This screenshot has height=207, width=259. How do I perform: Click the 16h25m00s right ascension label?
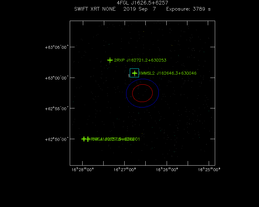click(209, 170)
